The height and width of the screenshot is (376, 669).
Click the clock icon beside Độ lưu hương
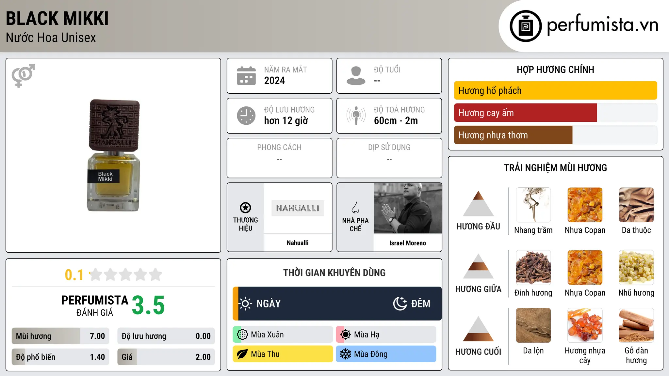coord(246,116)
